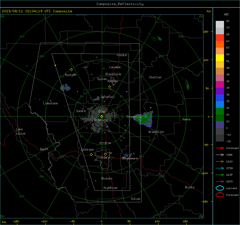Viewport: 240px width, 225px height.
Task: Click the Lake Louise label
Action: click(21, 131)
